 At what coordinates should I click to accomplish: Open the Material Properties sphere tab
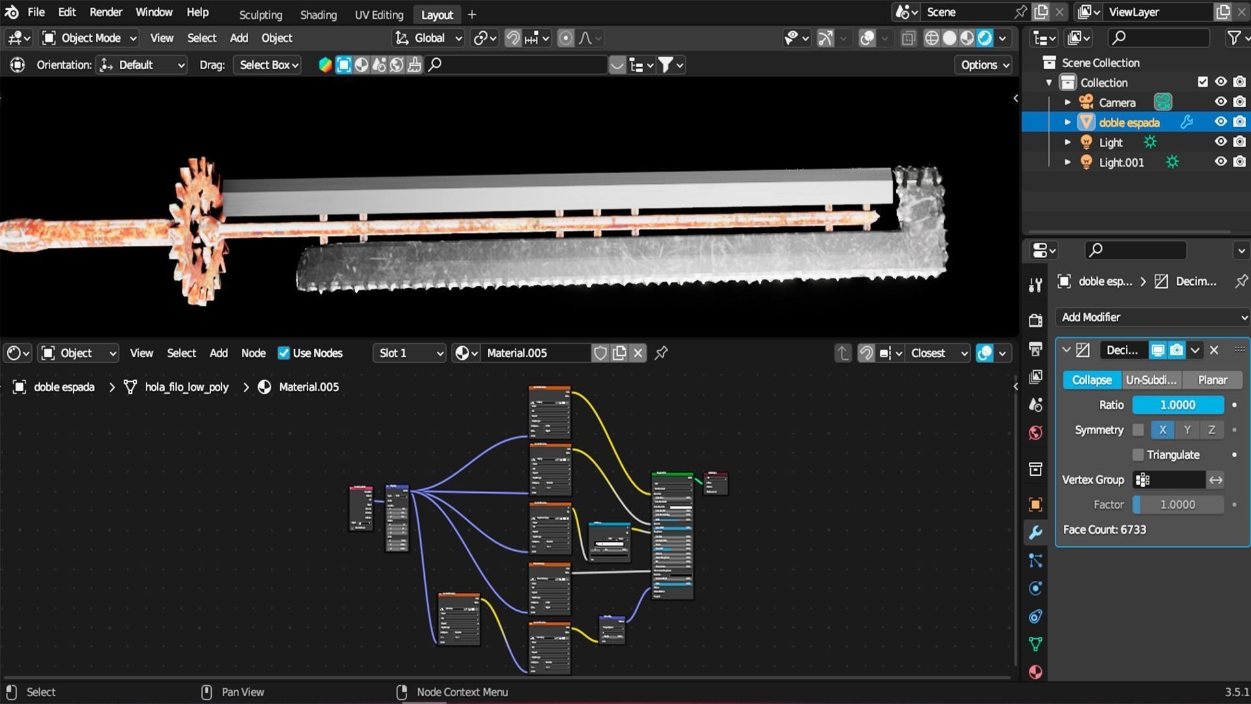coord(1035,671)
